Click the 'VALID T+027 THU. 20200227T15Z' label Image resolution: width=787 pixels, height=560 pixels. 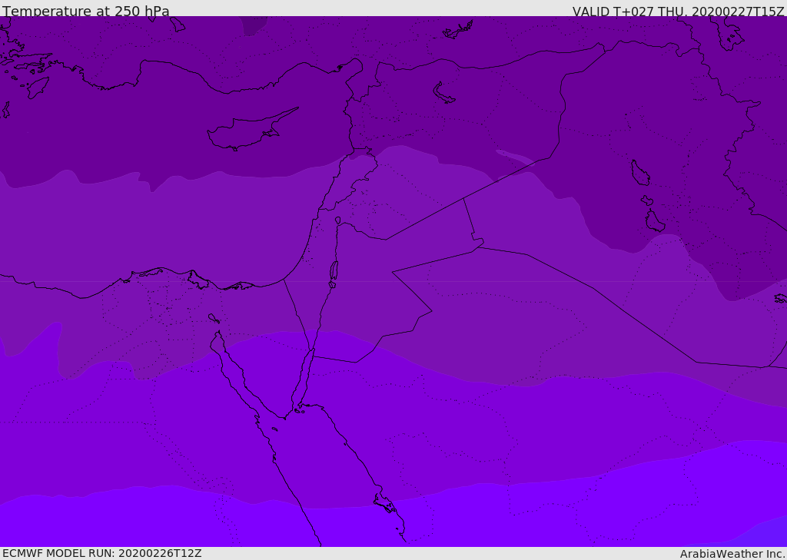(x=678, y=12)
